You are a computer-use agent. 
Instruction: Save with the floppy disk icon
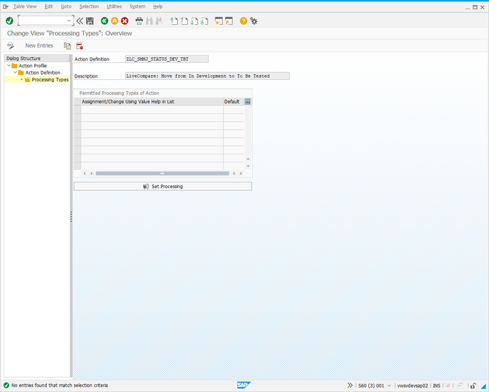(90, 21)
